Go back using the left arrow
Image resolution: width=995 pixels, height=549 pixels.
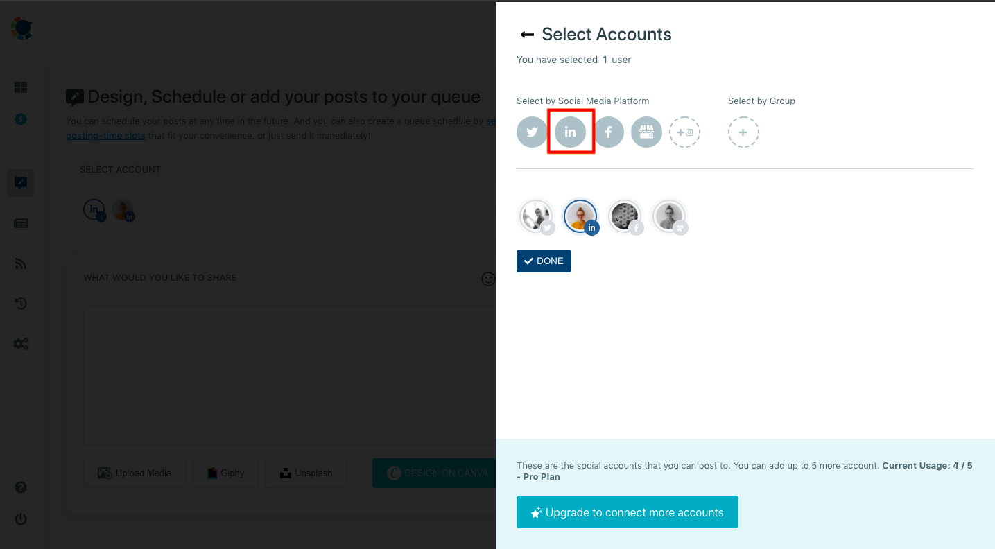527,33
